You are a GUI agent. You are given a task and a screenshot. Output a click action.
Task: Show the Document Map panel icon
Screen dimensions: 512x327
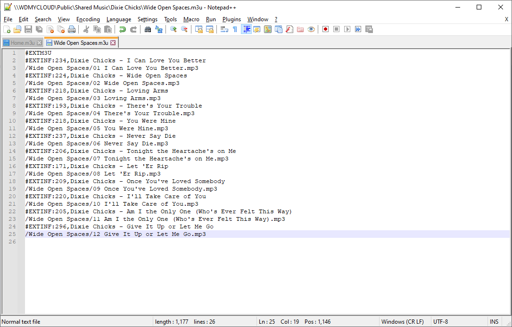(268, 29)
